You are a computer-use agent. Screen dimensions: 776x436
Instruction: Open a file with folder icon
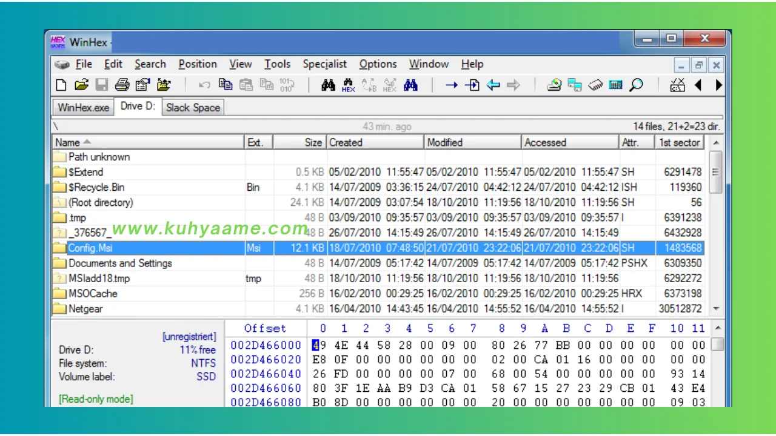coord(81,85)
